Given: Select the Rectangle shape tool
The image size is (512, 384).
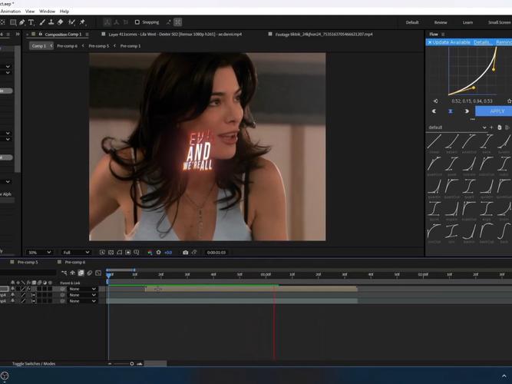Looking at the screenshot, I should 13,22.
